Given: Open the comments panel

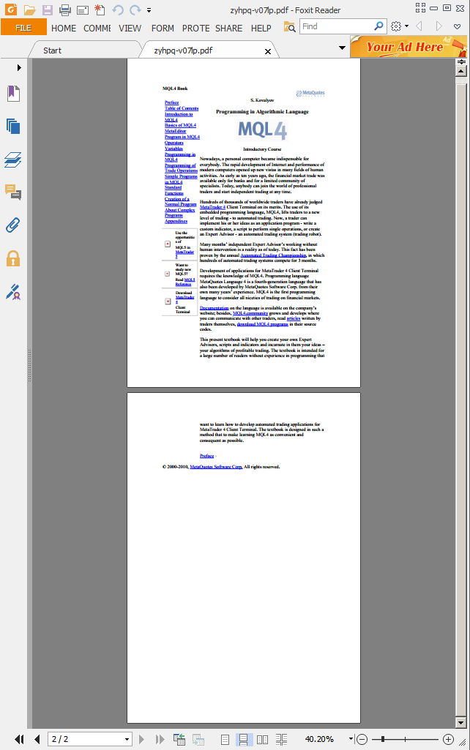Looking at the screenshot, I should click(13, 192).
